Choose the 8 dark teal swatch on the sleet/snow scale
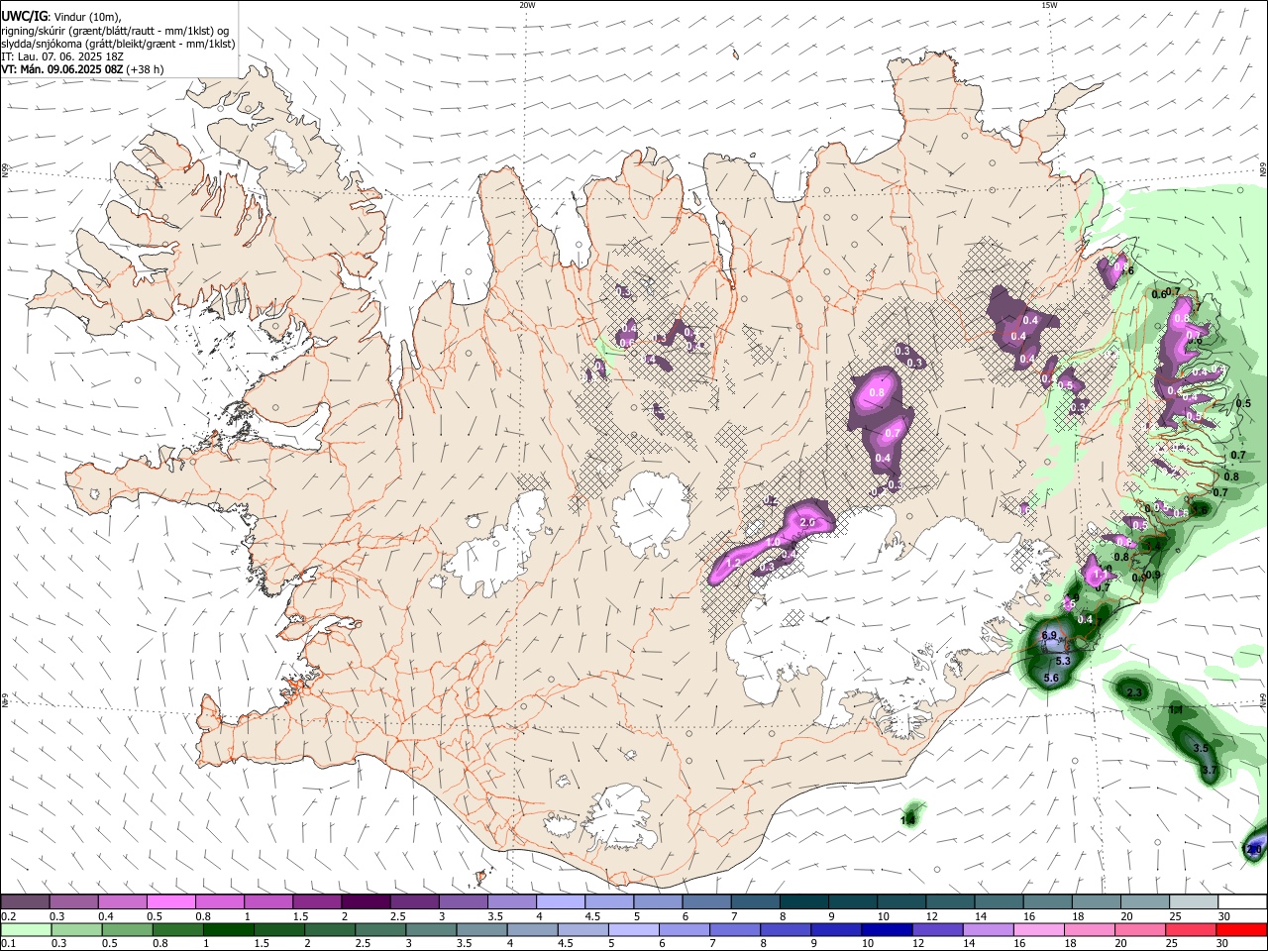1268x951 pixels. 804,901
